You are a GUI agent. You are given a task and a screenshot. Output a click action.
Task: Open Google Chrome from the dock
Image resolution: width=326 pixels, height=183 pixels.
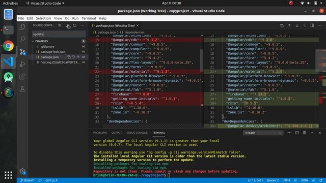(8, 46)
